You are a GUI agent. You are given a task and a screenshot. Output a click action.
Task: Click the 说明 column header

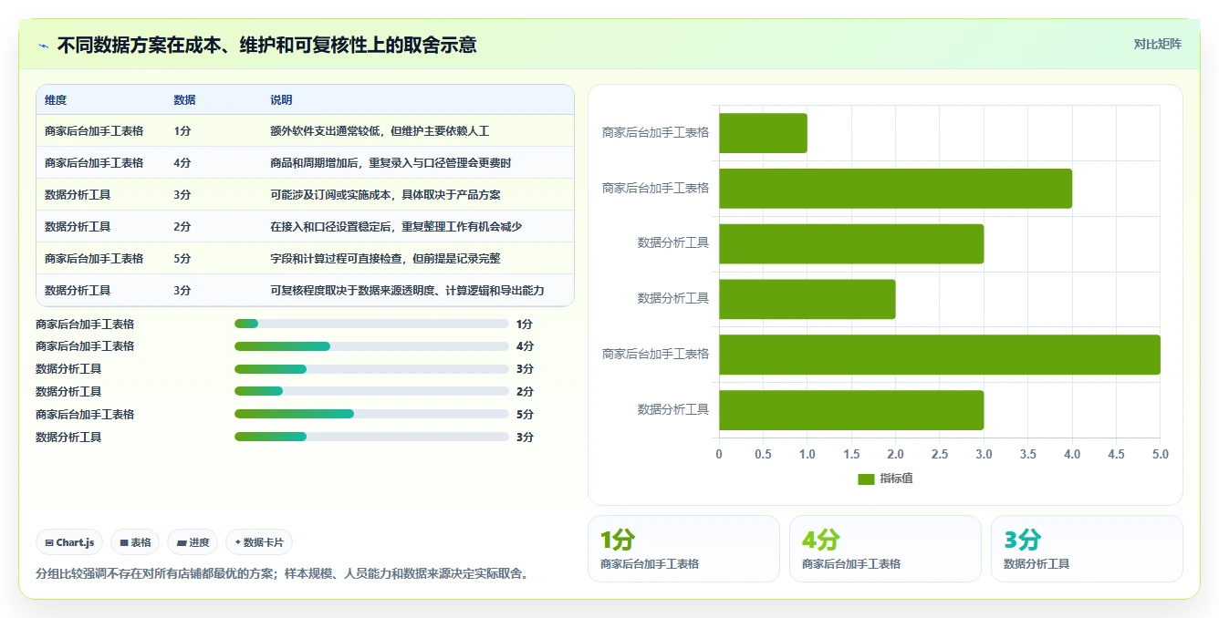281,100
